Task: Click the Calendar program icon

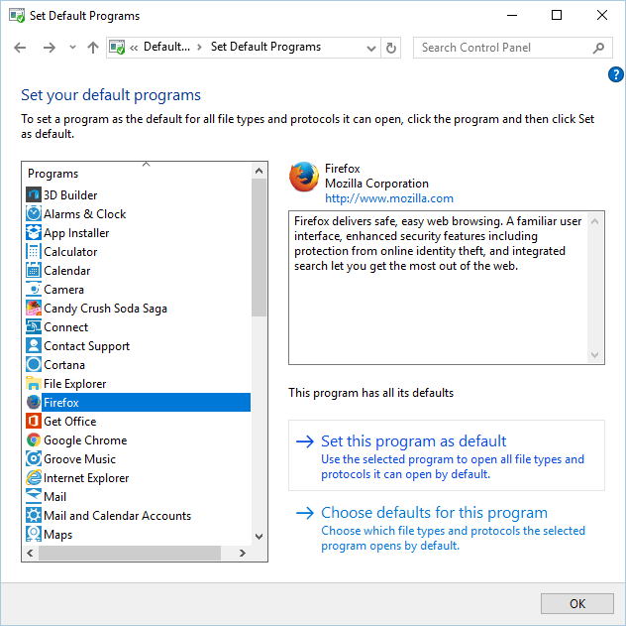Action: pos(34,270)
